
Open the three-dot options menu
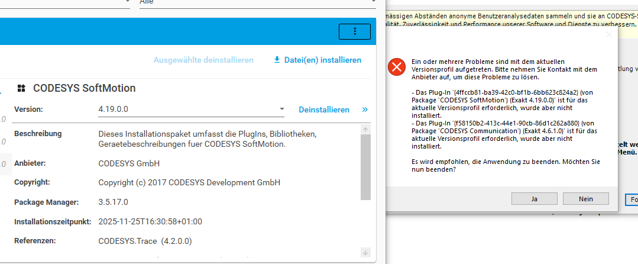355,31
